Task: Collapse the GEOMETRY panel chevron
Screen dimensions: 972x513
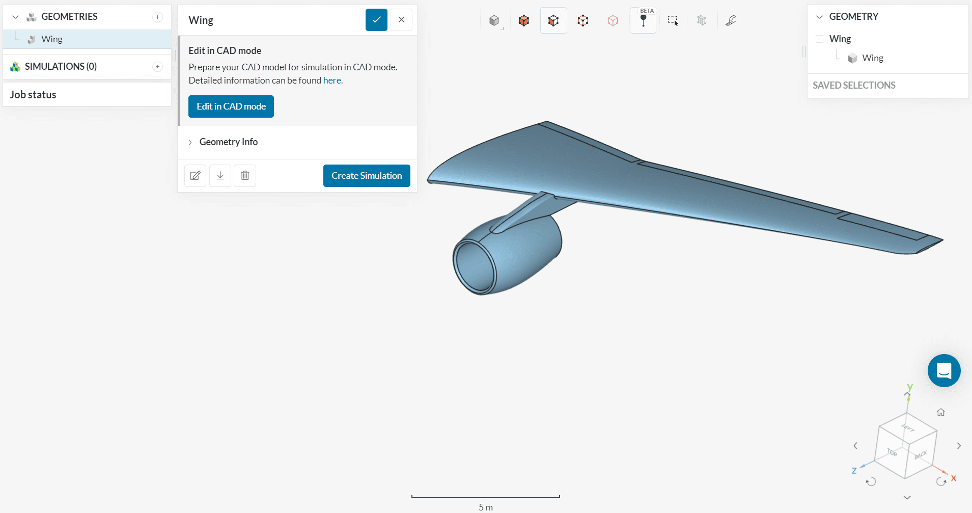Action: click(819, 17)
